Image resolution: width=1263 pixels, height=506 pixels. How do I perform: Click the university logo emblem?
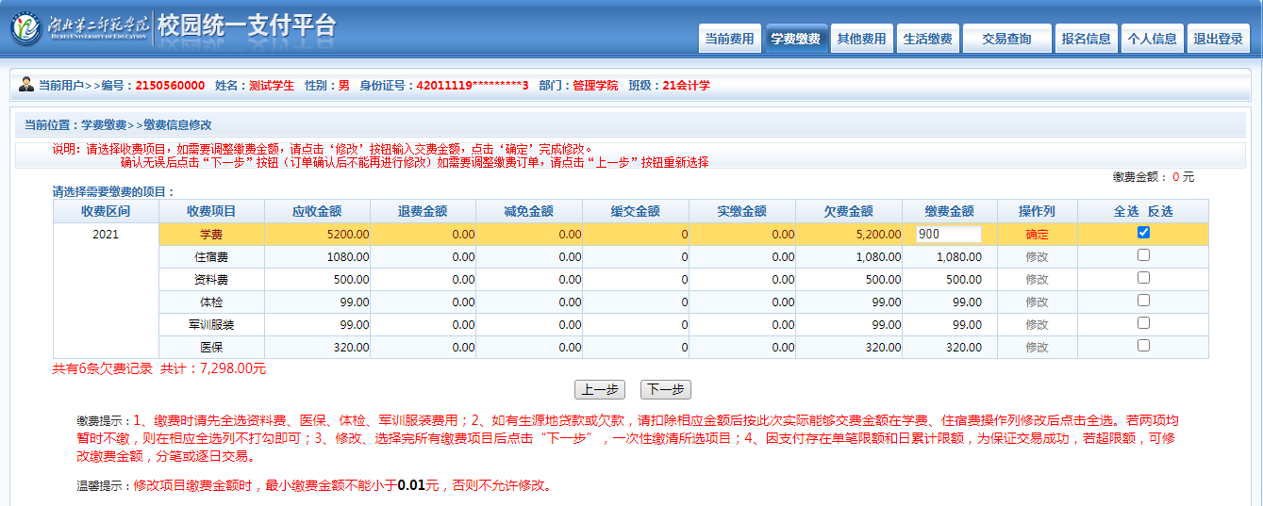pos(25,29)
